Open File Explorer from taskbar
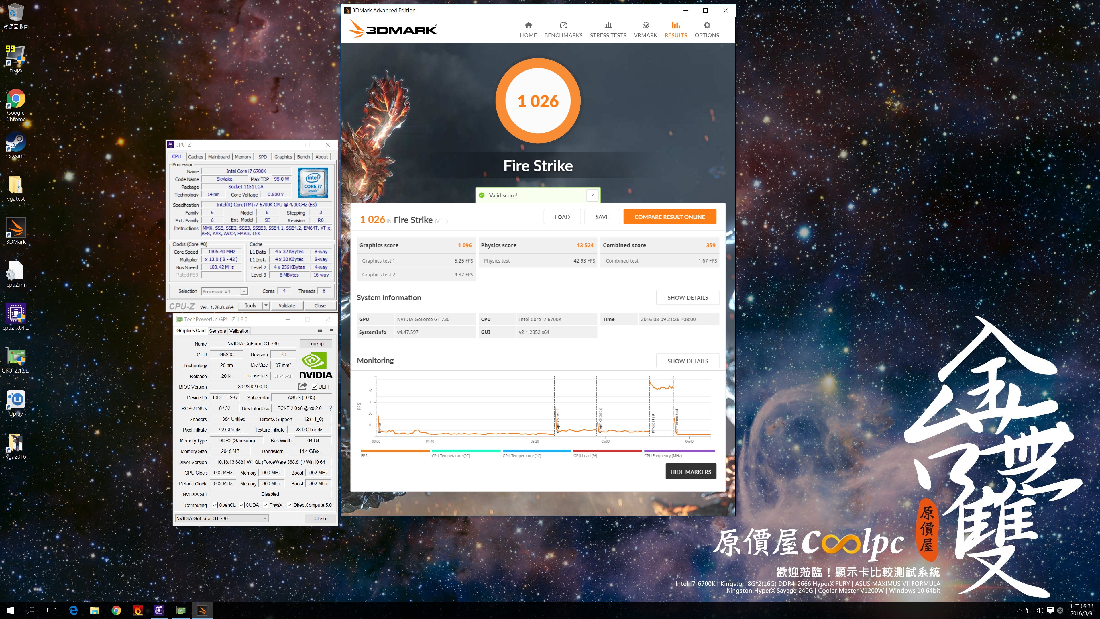The width and height of the screenshot is (1100, 619). tap(95, 610)
